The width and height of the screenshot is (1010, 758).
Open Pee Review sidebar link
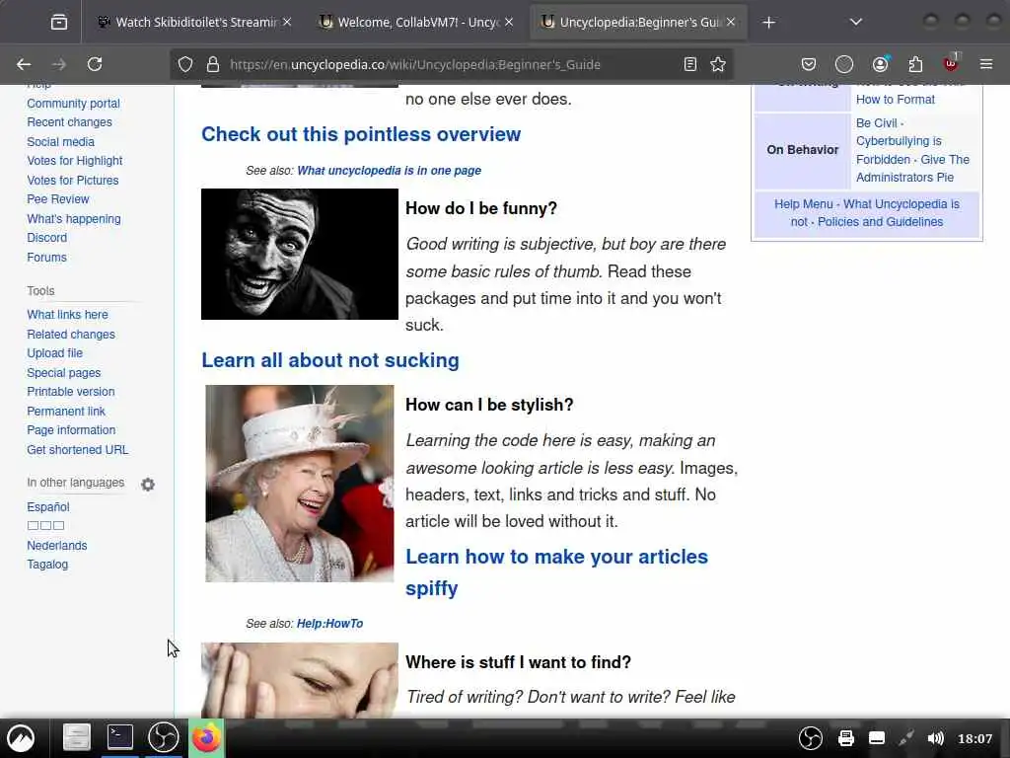coord(58,199)
